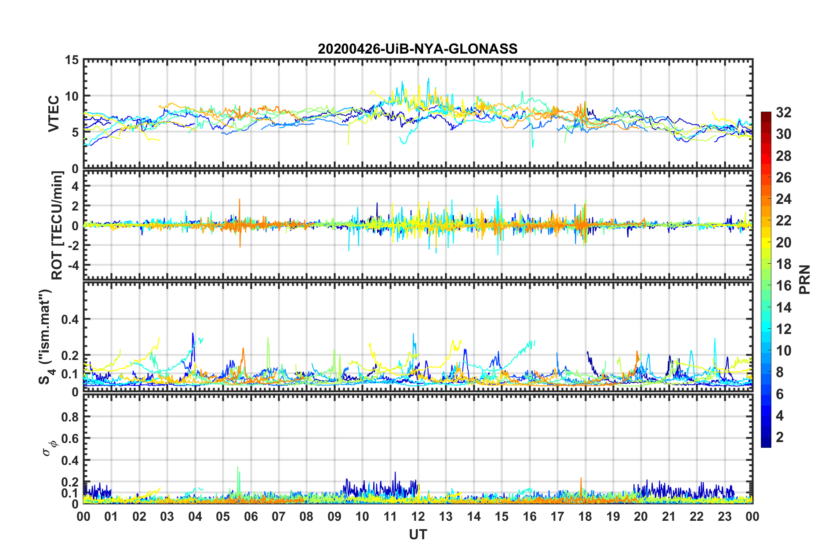Screen dimensions: 836x559
Task: Click colorbar tick label 22
Action: [x=784, y=221]
